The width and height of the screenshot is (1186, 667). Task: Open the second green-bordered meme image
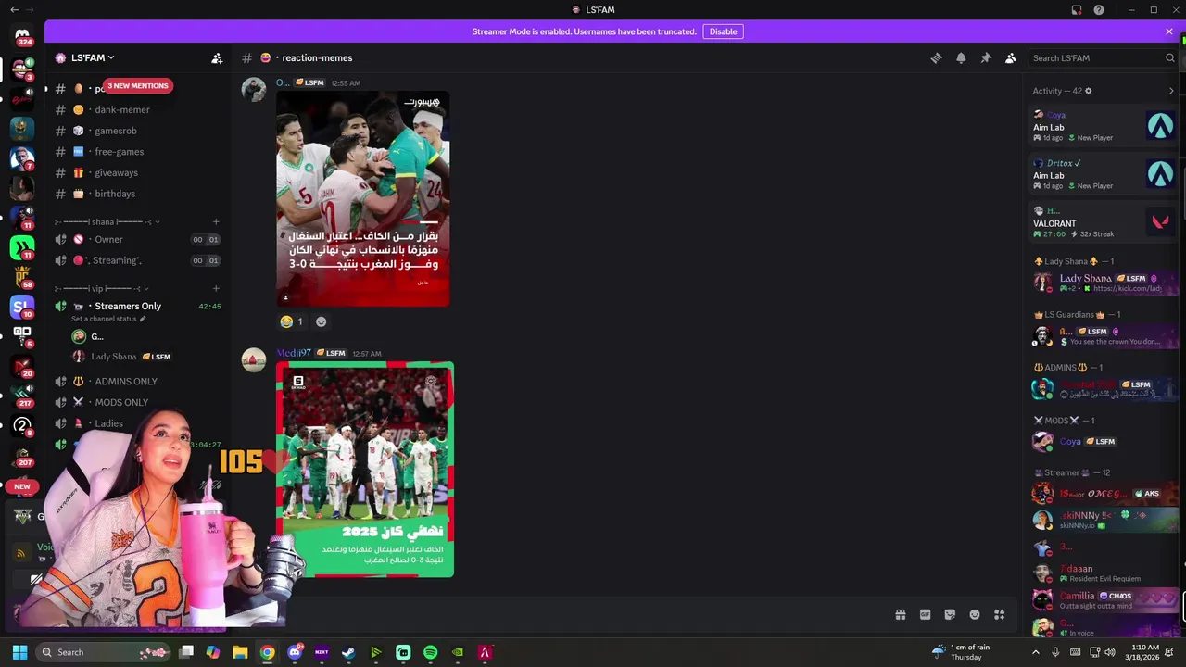365,470
